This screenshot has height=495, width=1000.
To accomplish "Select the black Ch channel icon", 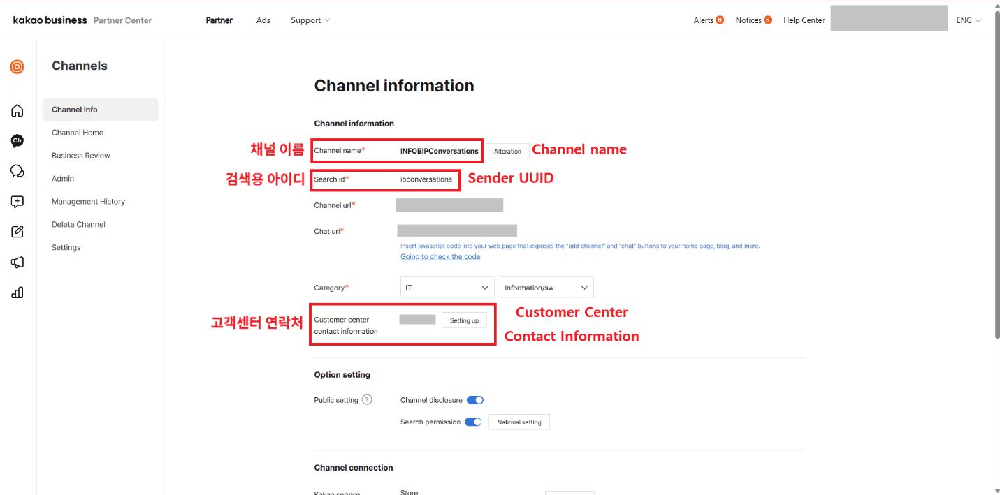I will pyautogui.click(x=17, y=141).
